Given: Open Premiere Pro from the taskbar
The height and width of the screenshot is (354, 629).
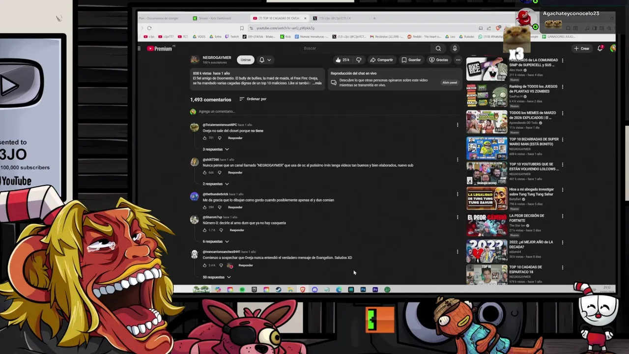Looking at the screenshot, I should click(375, 290).
